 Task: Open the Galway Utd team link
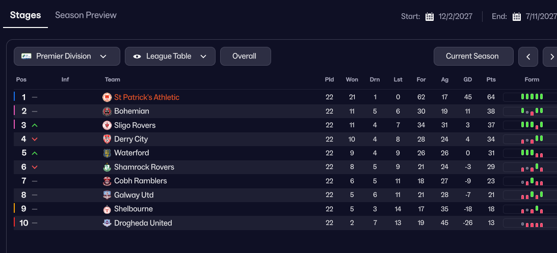(134, 195)
